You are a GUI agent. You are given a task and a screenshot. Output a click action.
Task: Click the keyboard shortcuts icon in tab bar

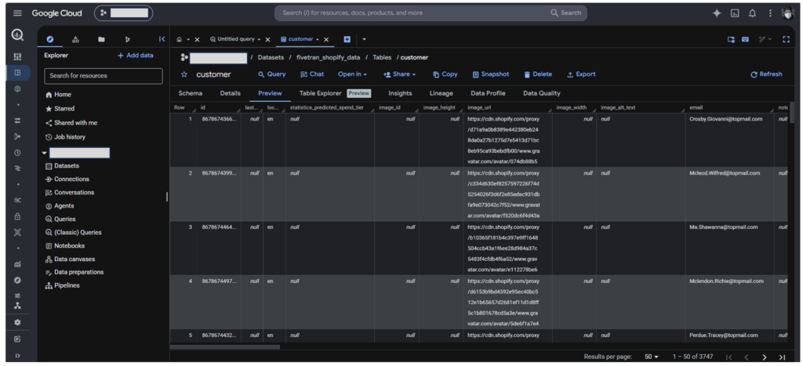[x=746, y=39]
